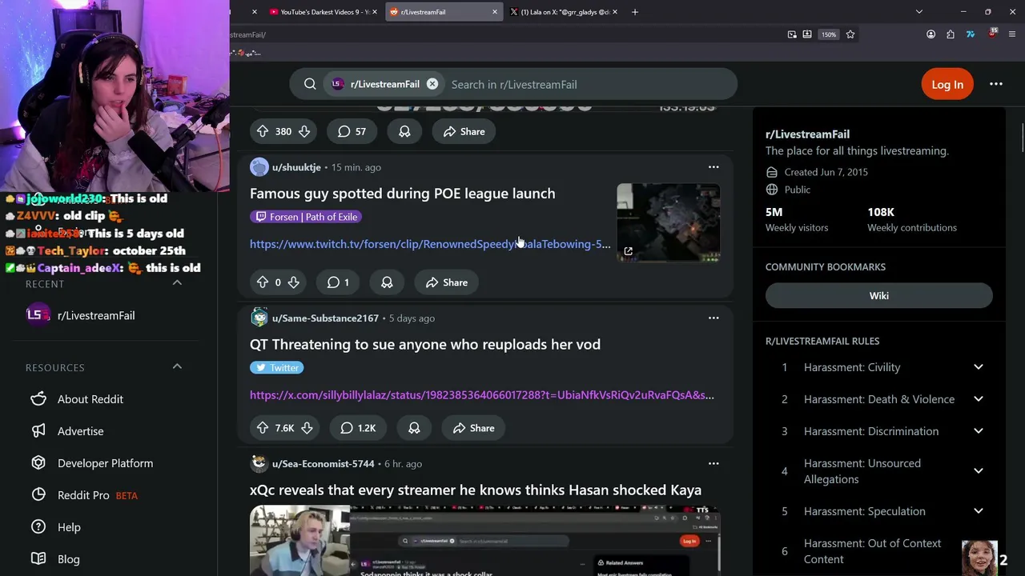Open the browser account profile icon
The height and width of the screenshot is (576, 1025).
pos(931,34)
